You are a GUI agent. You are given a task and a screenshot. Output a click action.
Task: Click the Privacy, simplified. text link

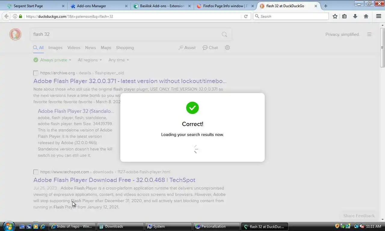click(x=342, y=34)
